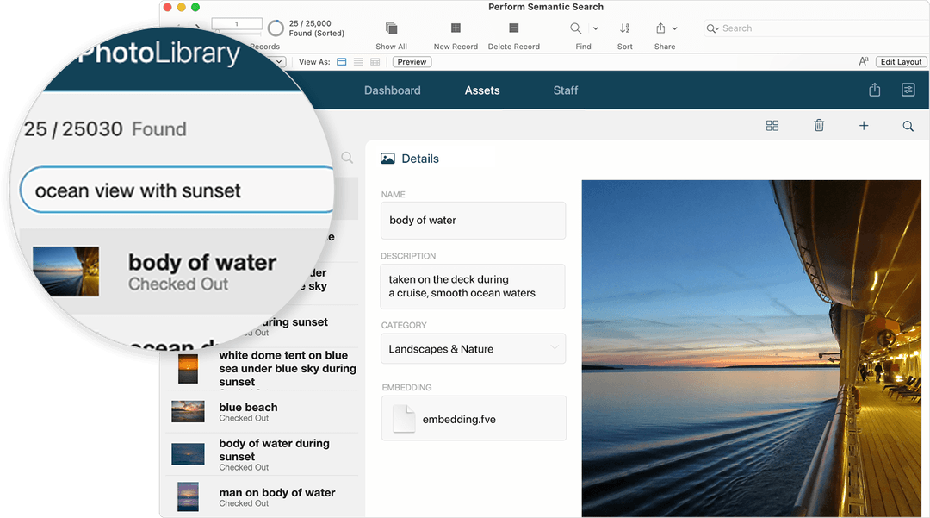The image size is (930, 518).
Task: Click the Show All records icon
Action: (x=391, y=28)
